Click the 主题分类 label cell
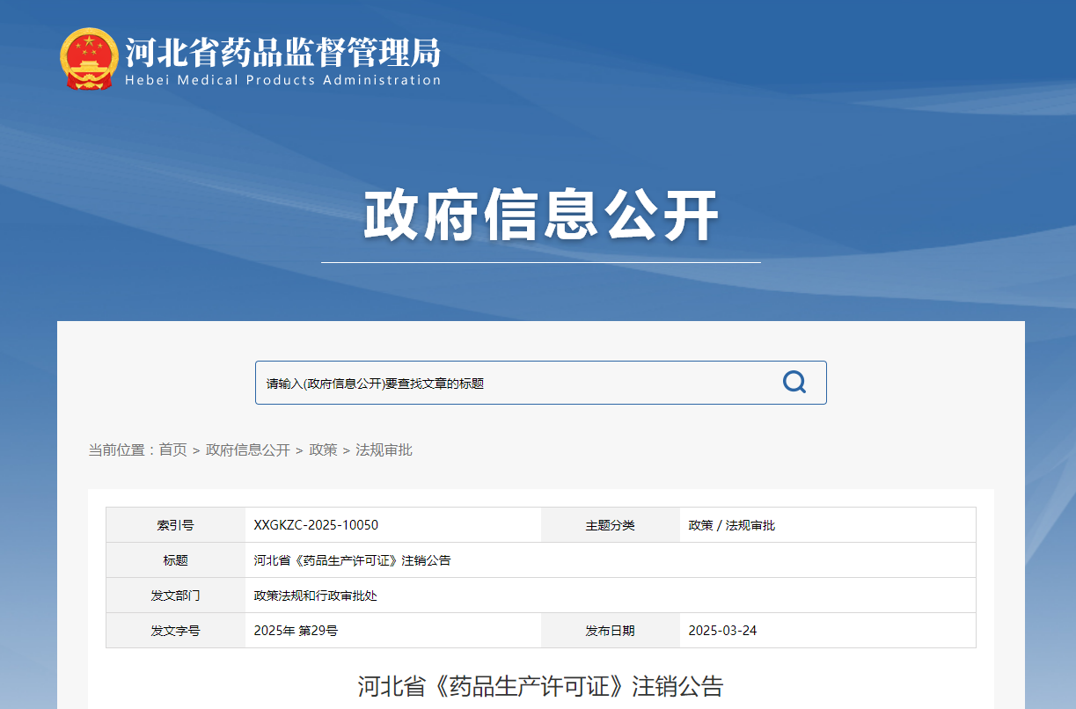 pyautogui.click(x=610, y=525)
